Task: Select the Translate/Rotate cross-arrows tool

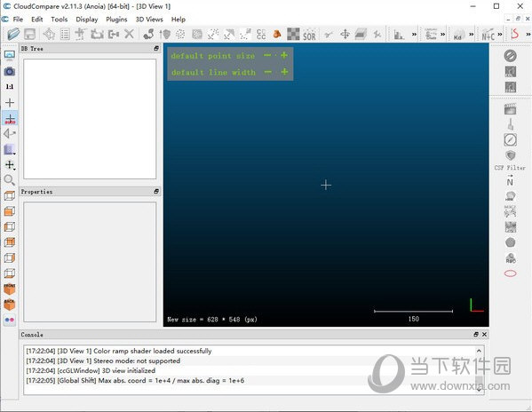Action: coord(345,35)
